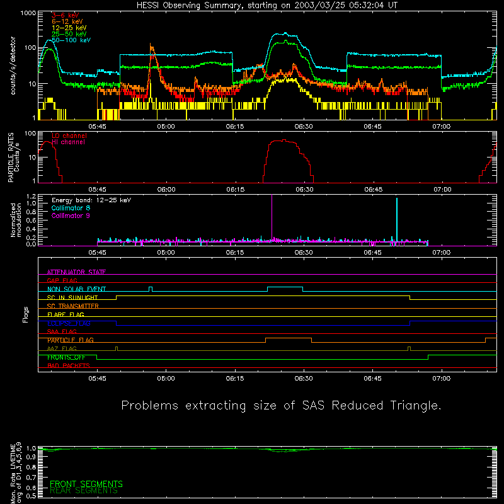Viewport: 504px width, 504px height.
Task: Select the SC IN SUNLIGHT flag label
Action: tap(72, 297)
